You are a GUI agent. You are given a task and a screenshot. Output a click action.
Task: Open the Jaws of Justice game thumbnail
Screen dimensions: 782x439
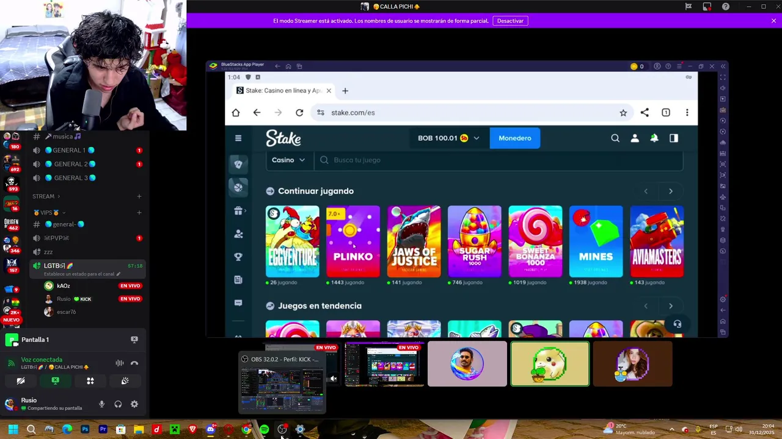[x=414, y=241]
